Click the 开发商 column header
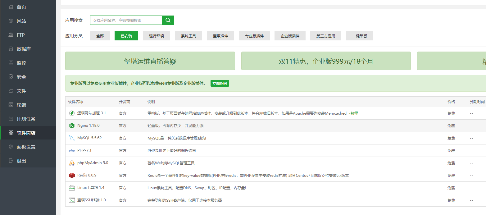486x215 pixels. (125, 102)
